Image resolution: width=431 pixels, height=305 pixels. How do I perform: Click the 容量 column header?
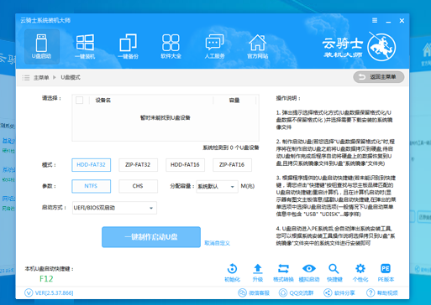234,101
